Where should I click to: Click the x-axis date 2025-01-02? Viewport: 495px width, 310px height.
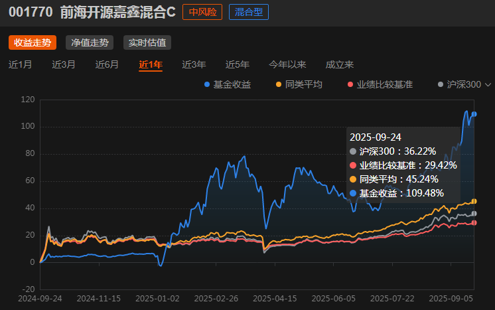coord(157,299)
